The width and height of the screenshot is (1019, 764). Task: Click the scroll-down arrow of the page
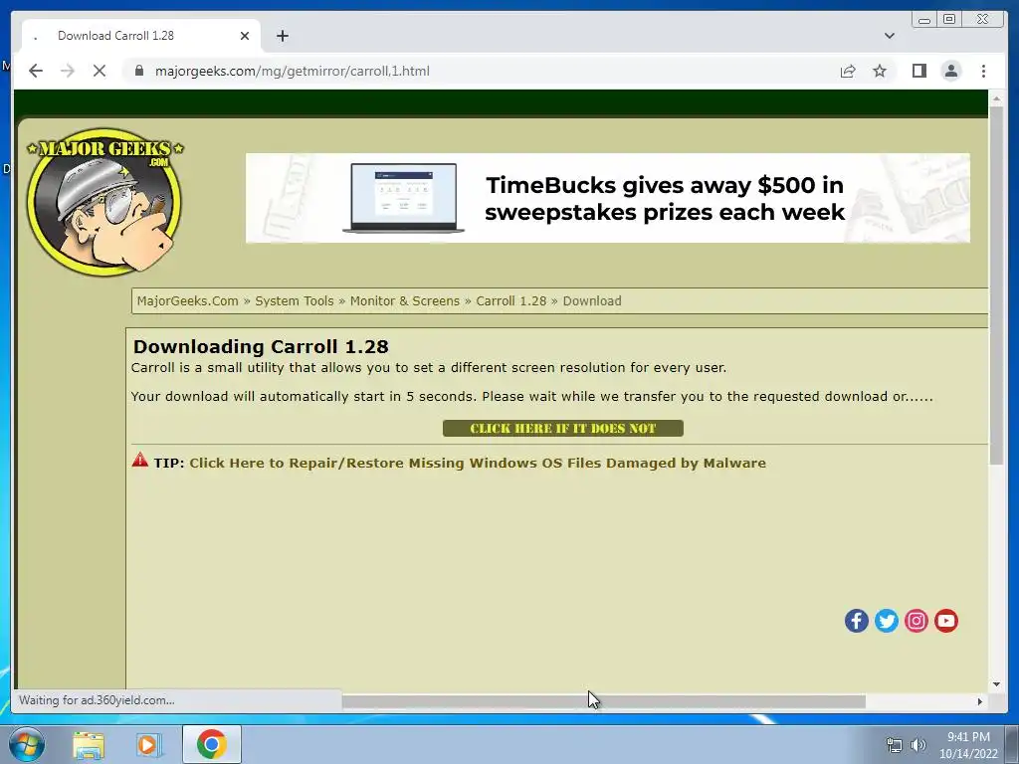(x=996, y=684)
